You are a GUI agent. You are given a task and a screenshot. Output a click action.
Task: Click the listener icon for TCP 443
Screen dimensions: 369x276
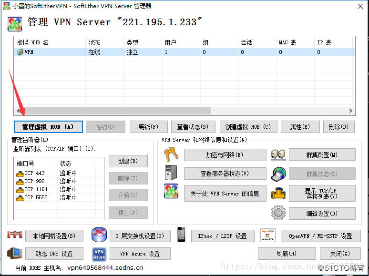coord(20,174)
